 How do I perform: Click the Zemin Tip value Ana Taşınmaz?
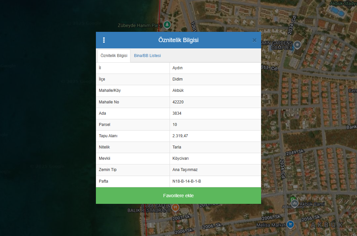pyautogui.click(x=185, y=170)
